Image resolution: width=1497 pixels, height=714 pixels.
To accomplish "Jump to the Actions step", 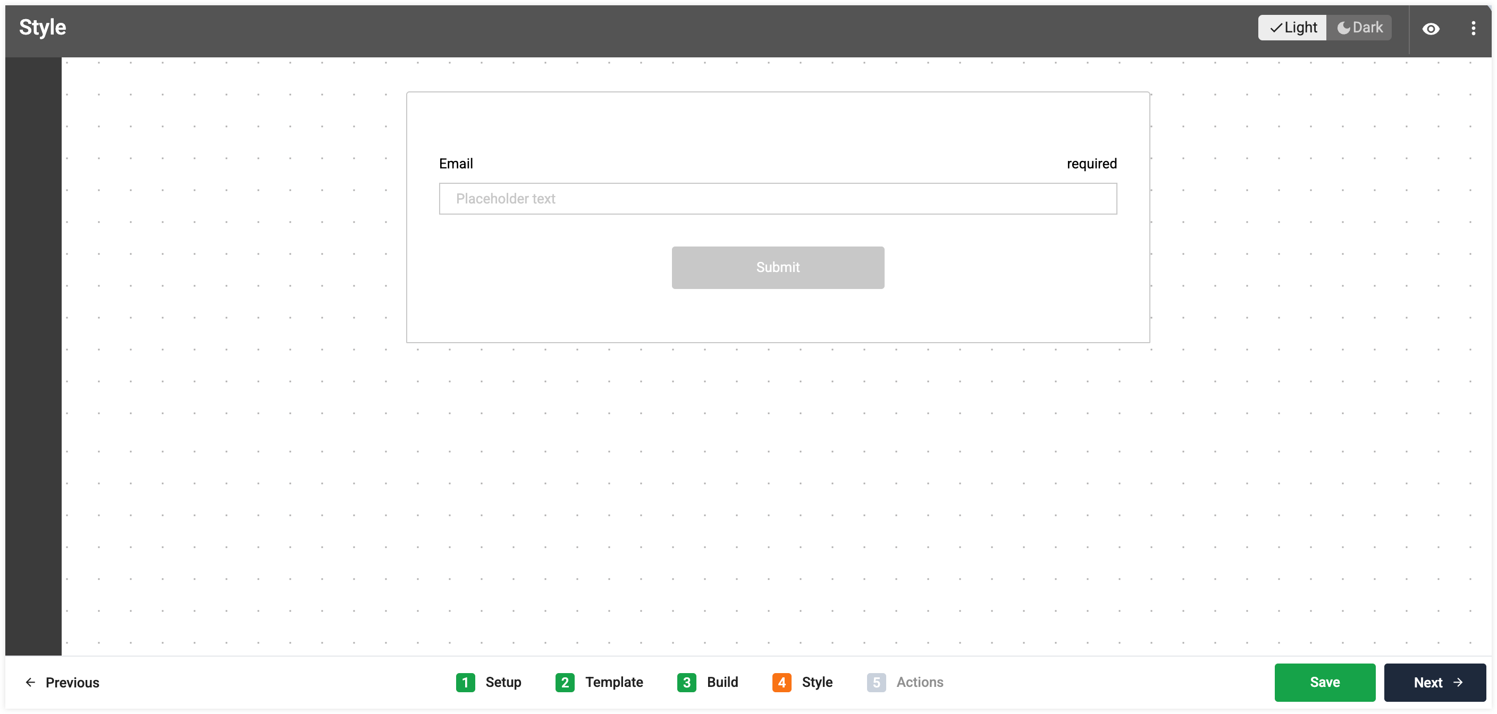I will 905,682.
